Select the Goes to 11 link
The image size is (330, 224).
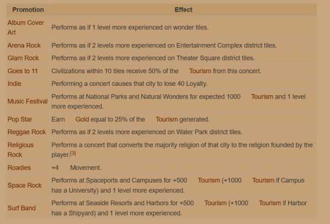(23, 71)
